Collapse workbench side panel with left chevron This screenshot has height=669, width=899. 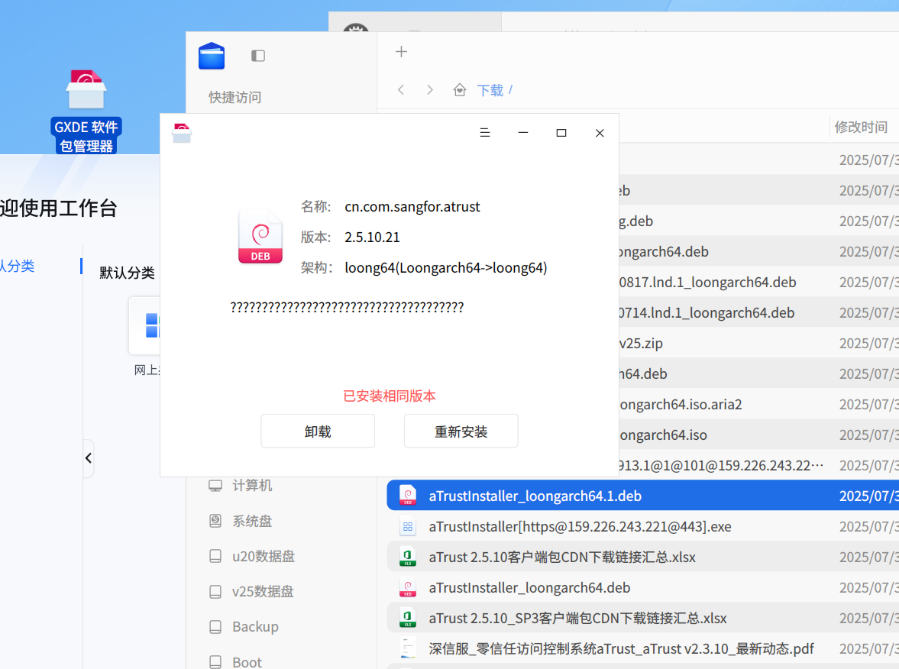click(89, 458)
